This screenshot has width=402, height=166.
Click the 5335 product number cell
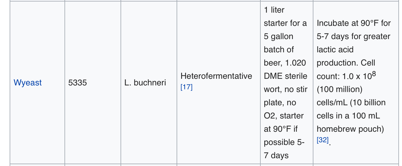coord(77,83)
